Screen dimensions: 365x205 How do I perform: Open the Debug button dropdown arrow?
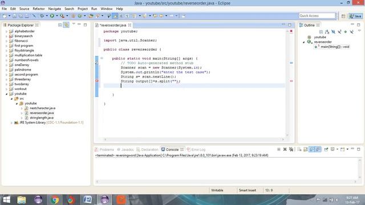(47, 16)
